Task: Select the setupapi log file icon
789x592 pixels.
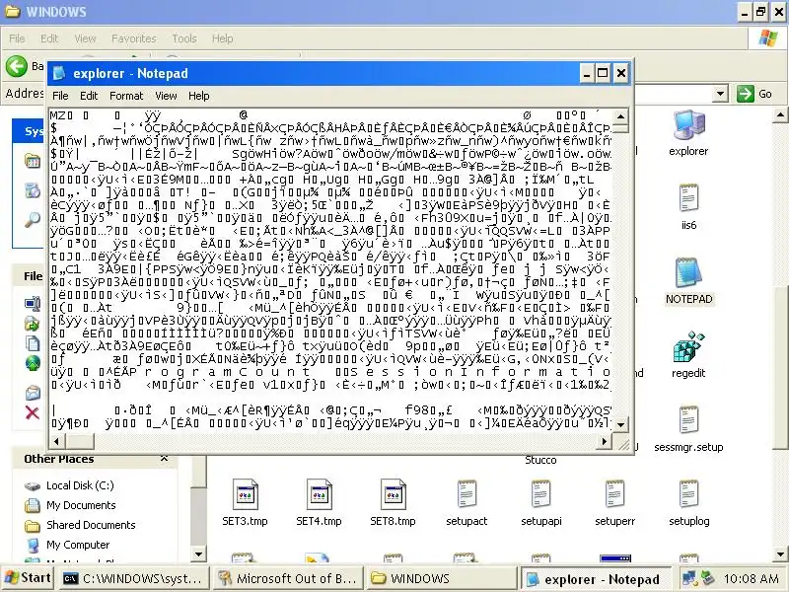Action: pyautogui.click(x=540, y=494)
